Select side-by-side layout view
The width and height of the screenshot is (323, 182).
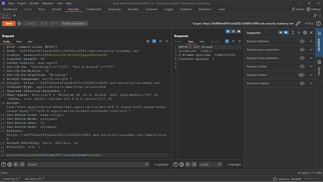(228, 31)
